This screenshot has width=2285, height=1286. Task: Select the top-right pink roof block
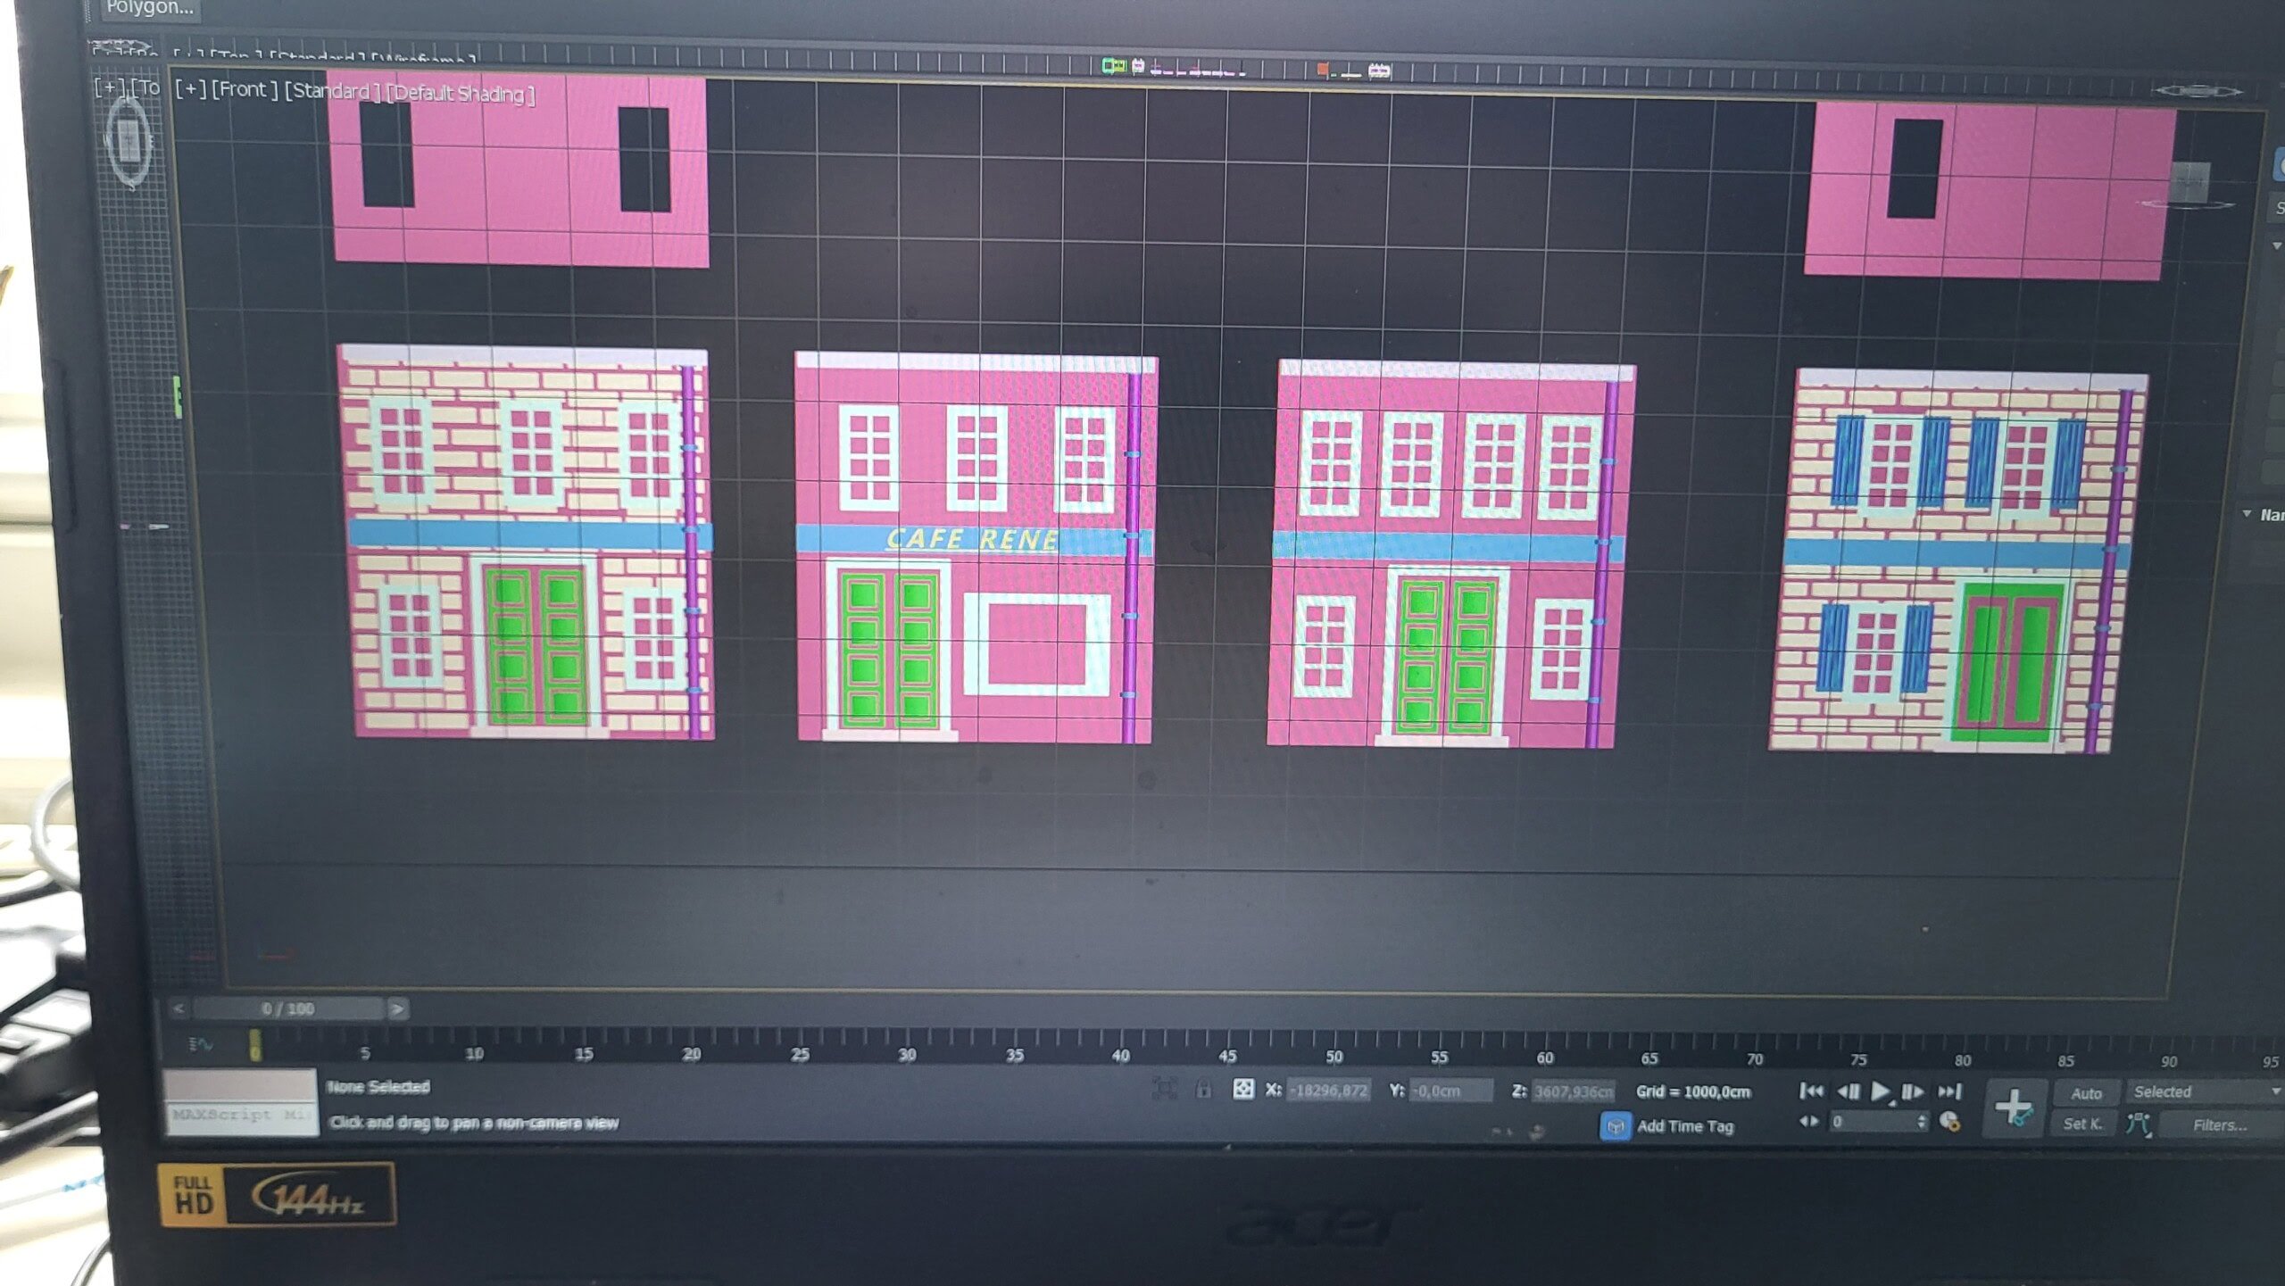click(x=1989, y=190)
